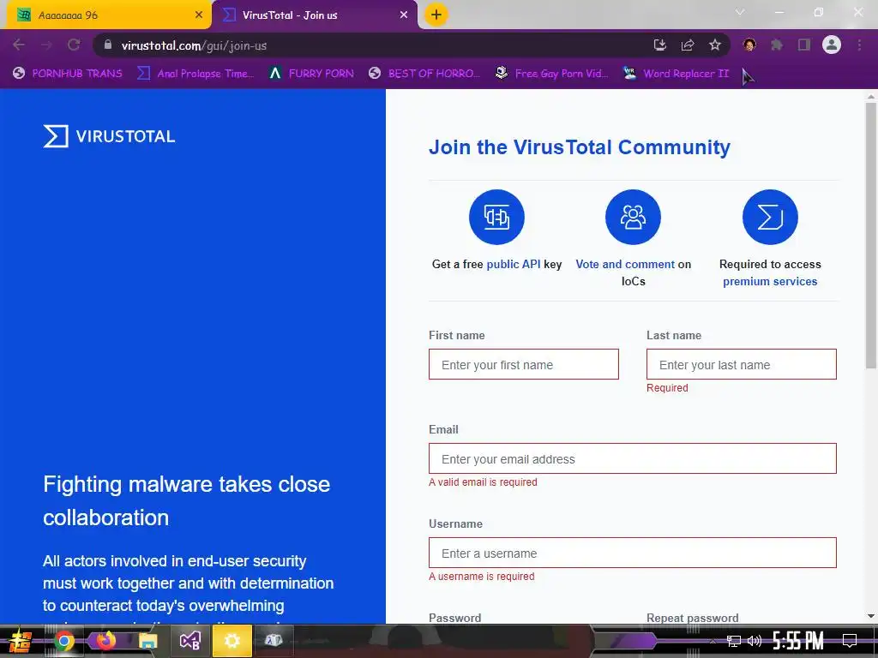Open Visual Studio from the taskbar

coord(189,641)
